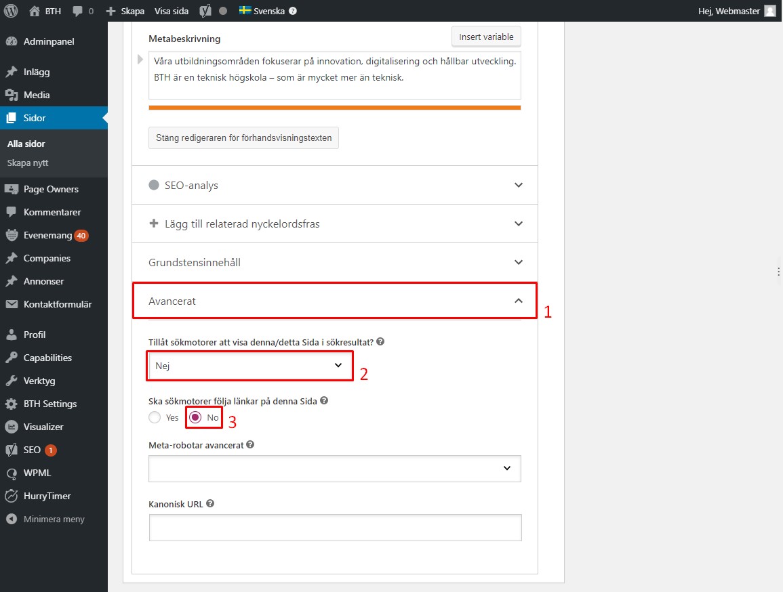Click inside the Metabeskrivning text area

(335, 75)
